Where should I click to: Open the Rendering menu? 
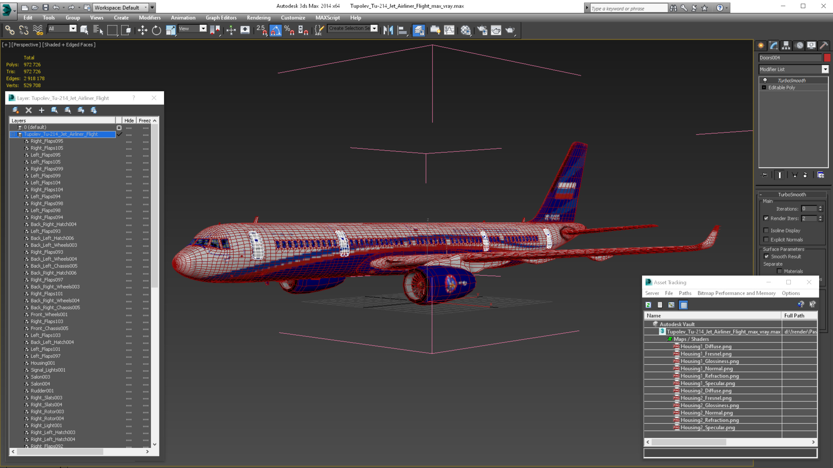pos(258,17)
